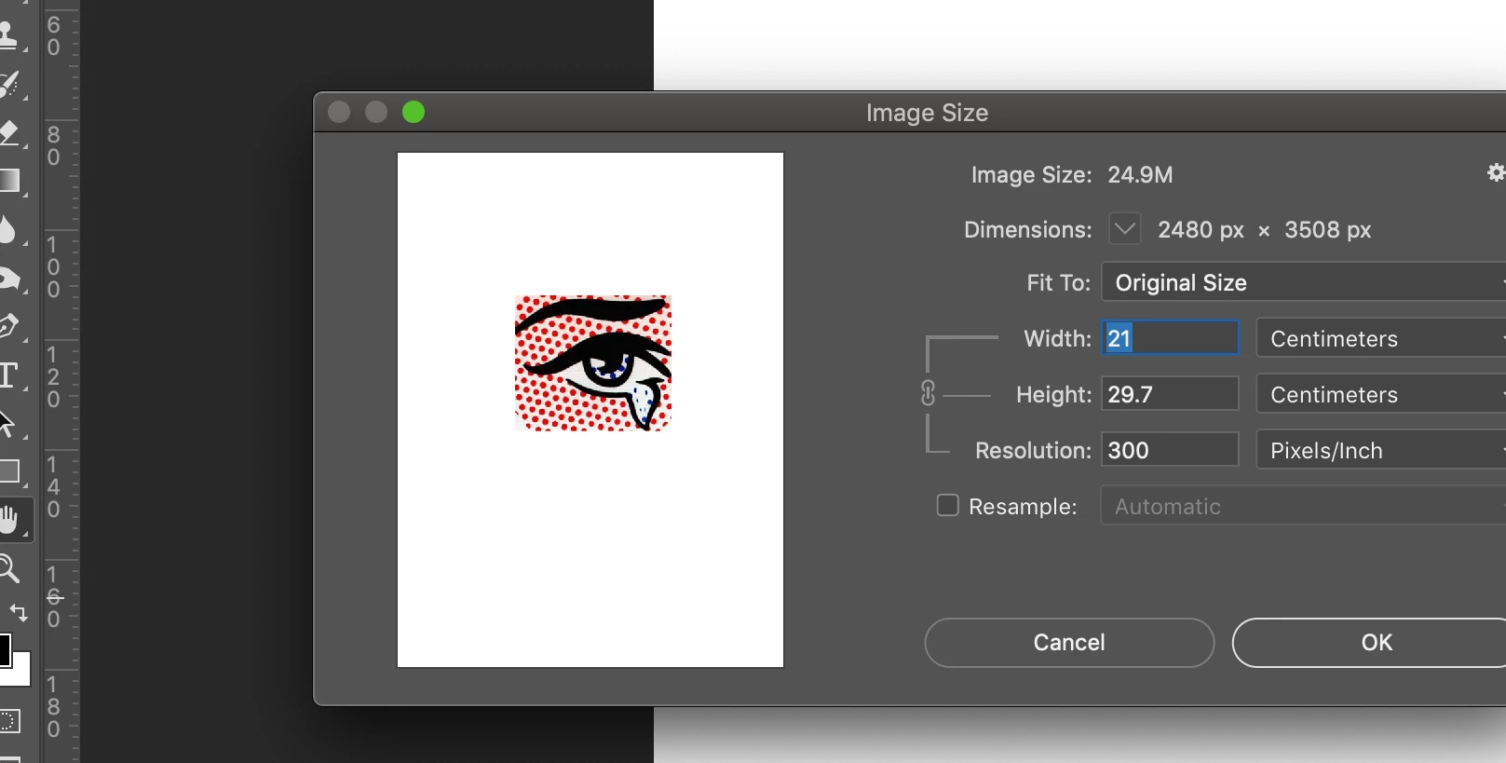Click the black foreground color swatch
Screen dimensions: 1506x763
click(4, 650)
